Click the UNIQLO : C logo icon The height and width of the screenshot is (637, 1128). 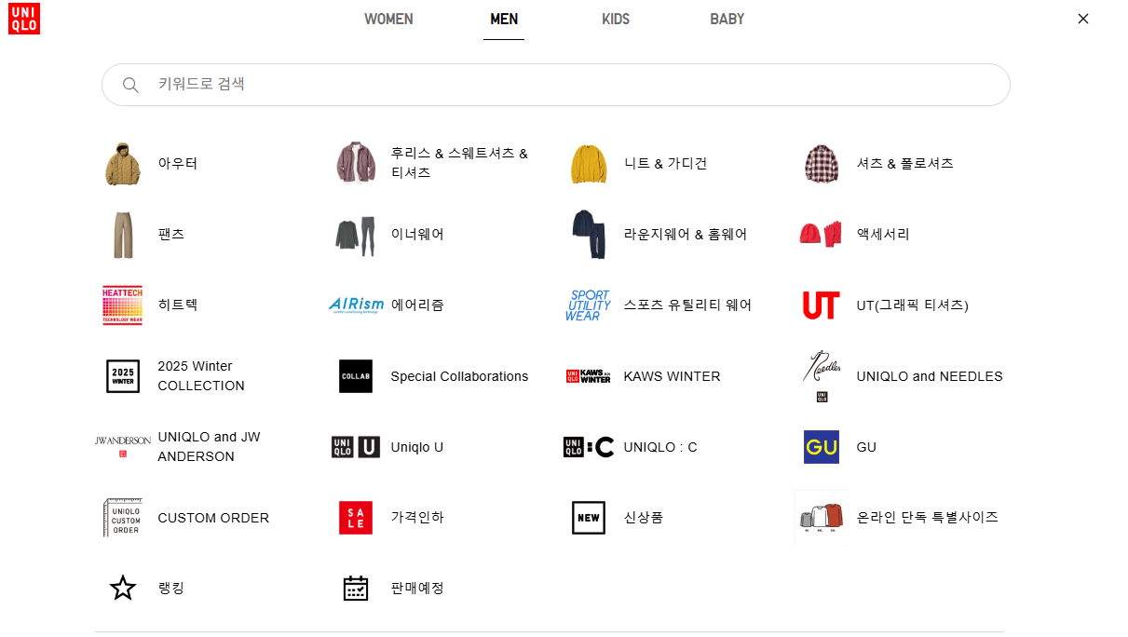589,447
